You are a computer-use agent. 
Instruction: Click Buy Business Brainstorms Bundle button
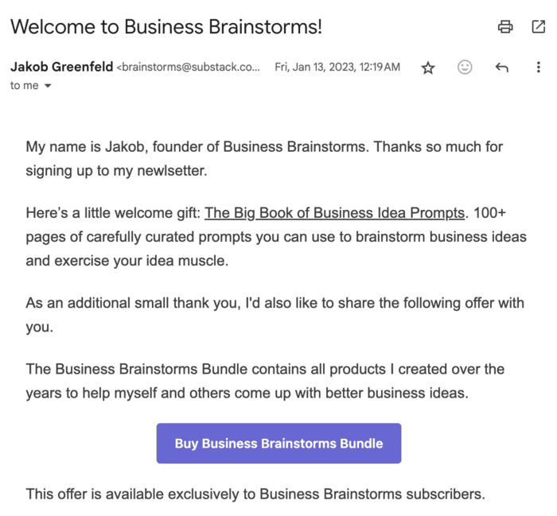click(x=278, y=443)
